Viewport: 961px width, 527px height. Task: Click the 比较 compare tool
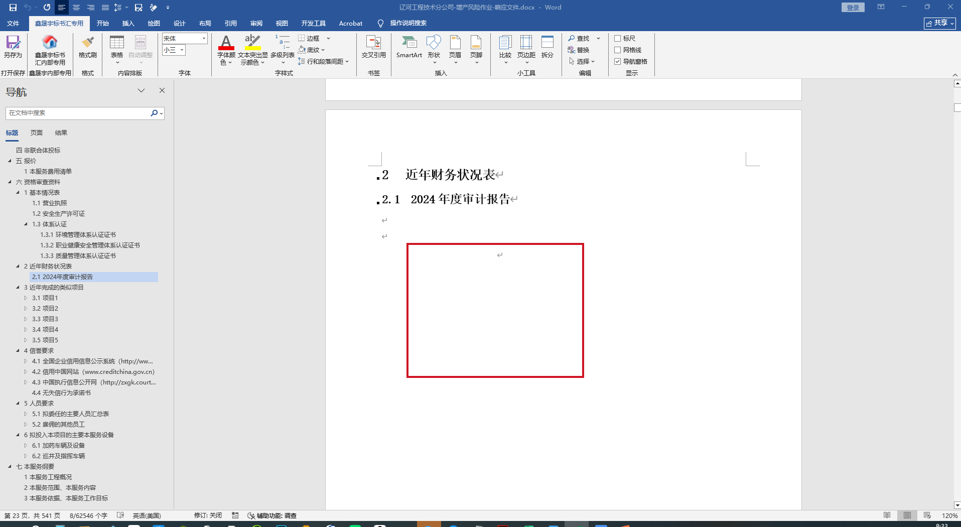point(505,49)
